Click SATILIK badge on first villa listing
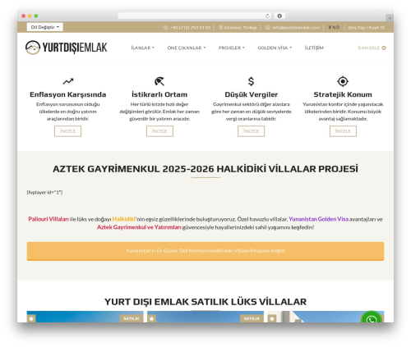The image size is (411, 347). click(x=132, y=318)
